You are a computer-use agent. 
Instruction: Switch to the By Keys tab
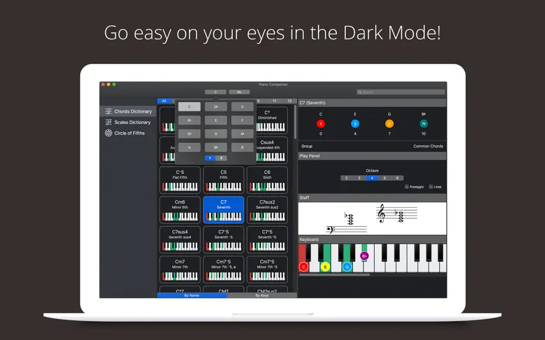point(262,295)
